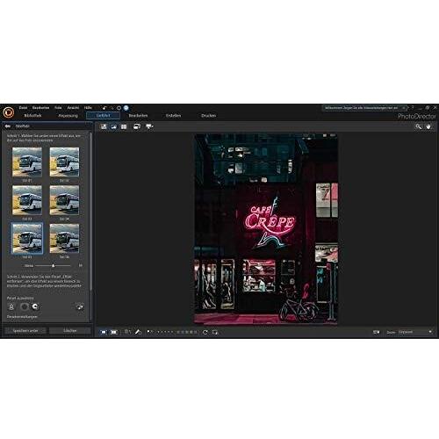Image resolution: width=439 pixels, height=439 pixels.
Task: Open the Foto menu
Action: pyautogui.click(x=58, y=108)
